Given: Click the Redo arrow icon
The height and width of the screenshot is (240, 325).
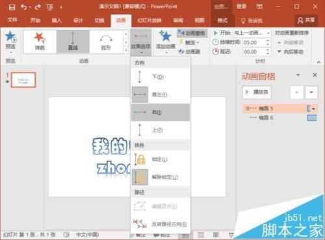Looking at the screenshot, I should click(38, 7).
